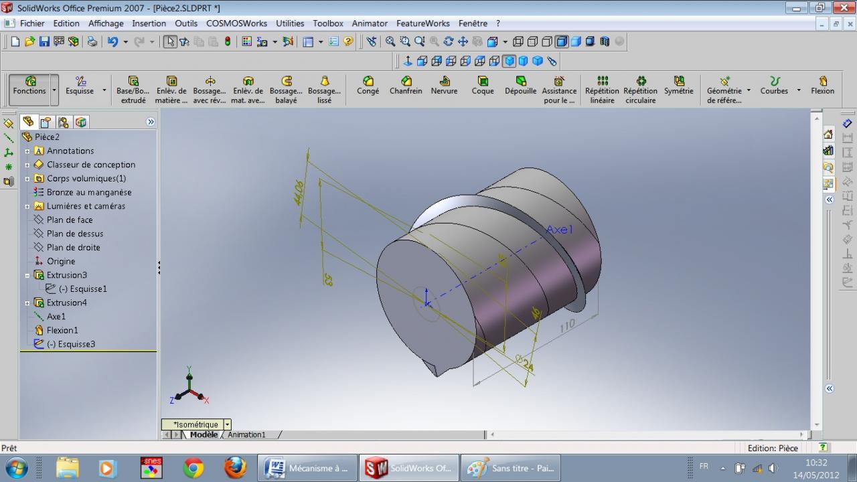Screen dimensions: 857x482
Task: Select Bronze au manganèse material
Action: (89, 192)
